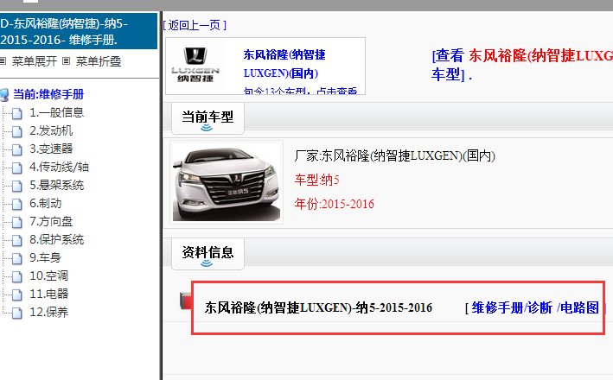613x380 pixels.
Task: Click the page icon beside 8.保护系统
Action: click(x=16, y=240)
